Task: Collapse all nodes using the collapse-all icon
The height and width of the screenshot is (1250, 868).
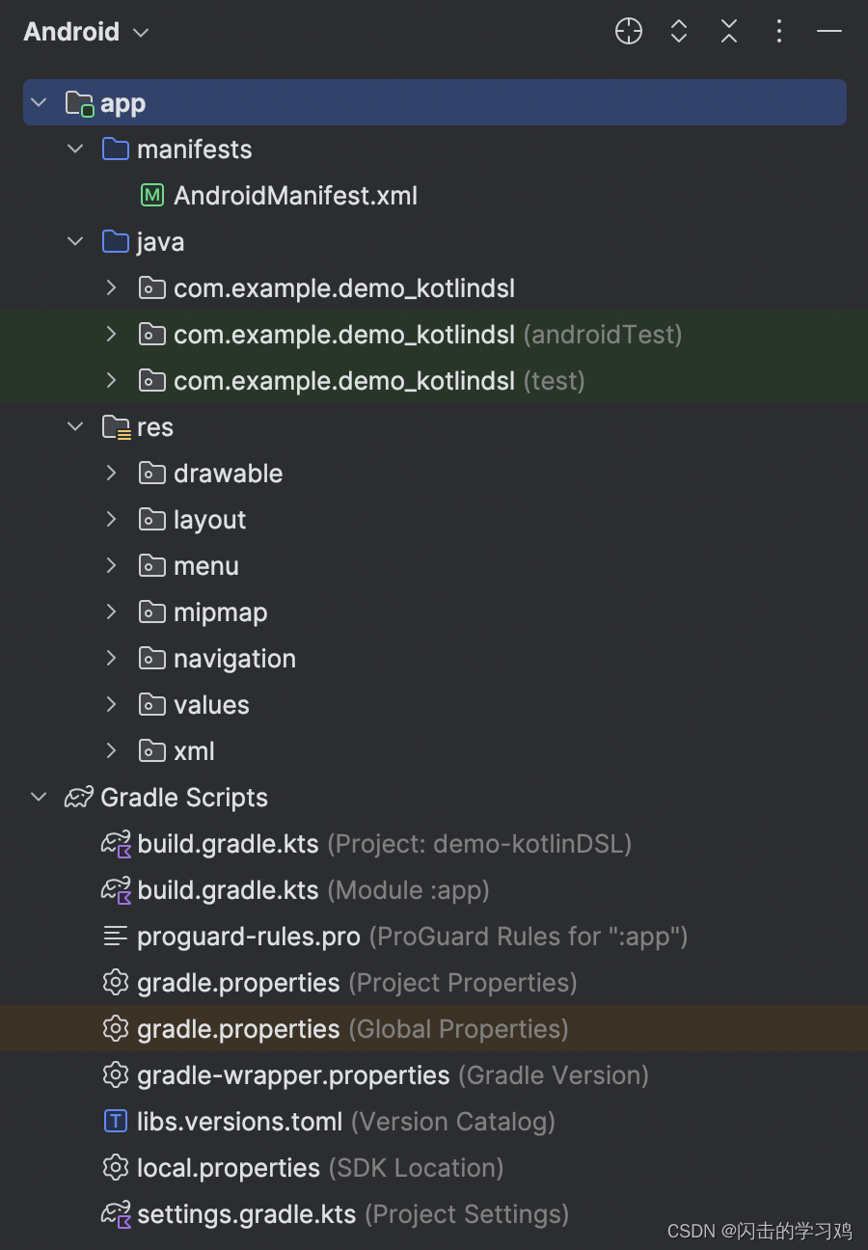Action: point(728,31)
